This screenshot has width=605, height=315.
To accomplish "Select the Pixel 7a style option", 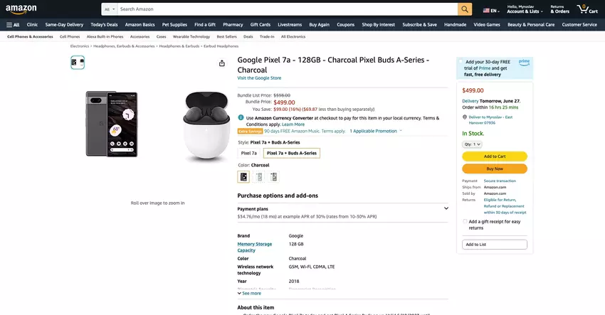I will (249, 153).
